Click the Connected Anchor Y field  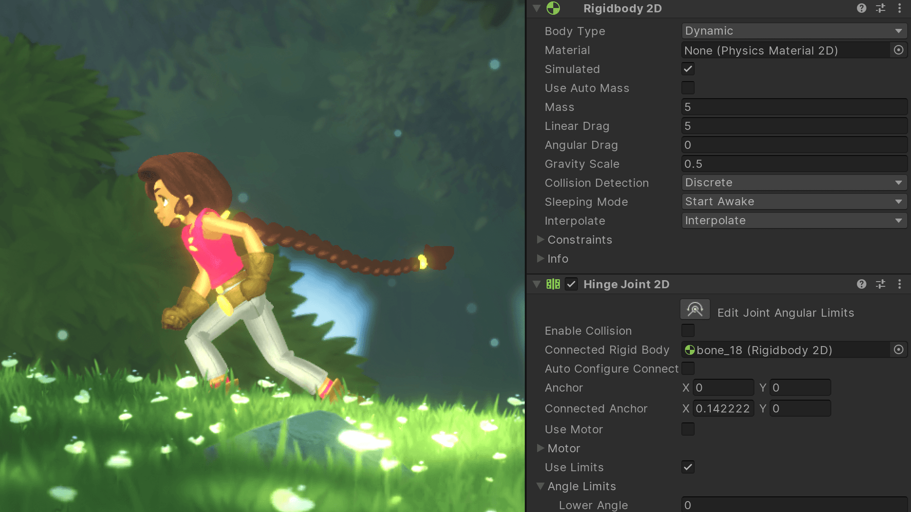800,409
